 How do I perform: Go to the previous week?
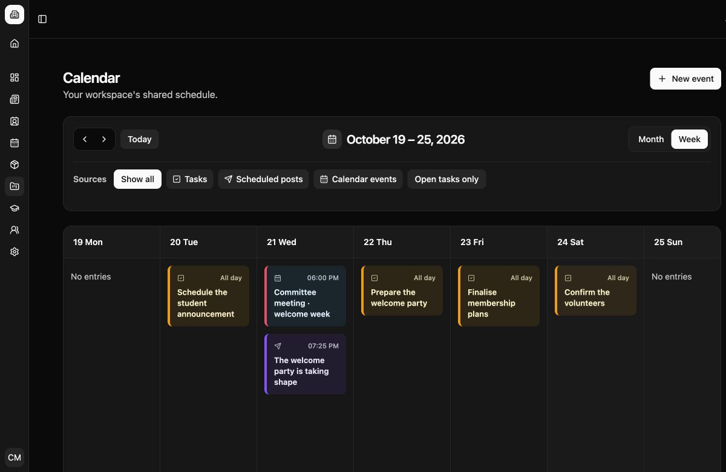tap(85, 139)
